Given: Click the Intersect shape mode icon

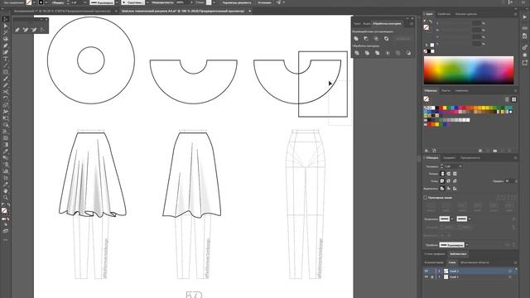Looking at the screenshot, I should coord(376,39).
